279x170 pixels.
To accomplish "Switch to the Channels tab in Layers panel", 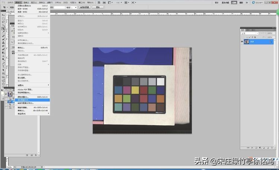I will 248,30.
